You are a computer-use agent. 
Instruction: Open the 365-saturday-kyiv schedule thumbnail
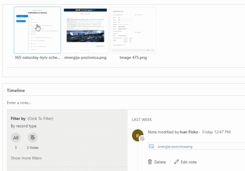pos(37,30)
